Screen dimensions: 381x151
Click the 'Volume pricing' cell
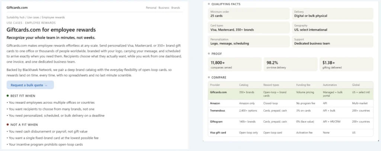point(305,92)
